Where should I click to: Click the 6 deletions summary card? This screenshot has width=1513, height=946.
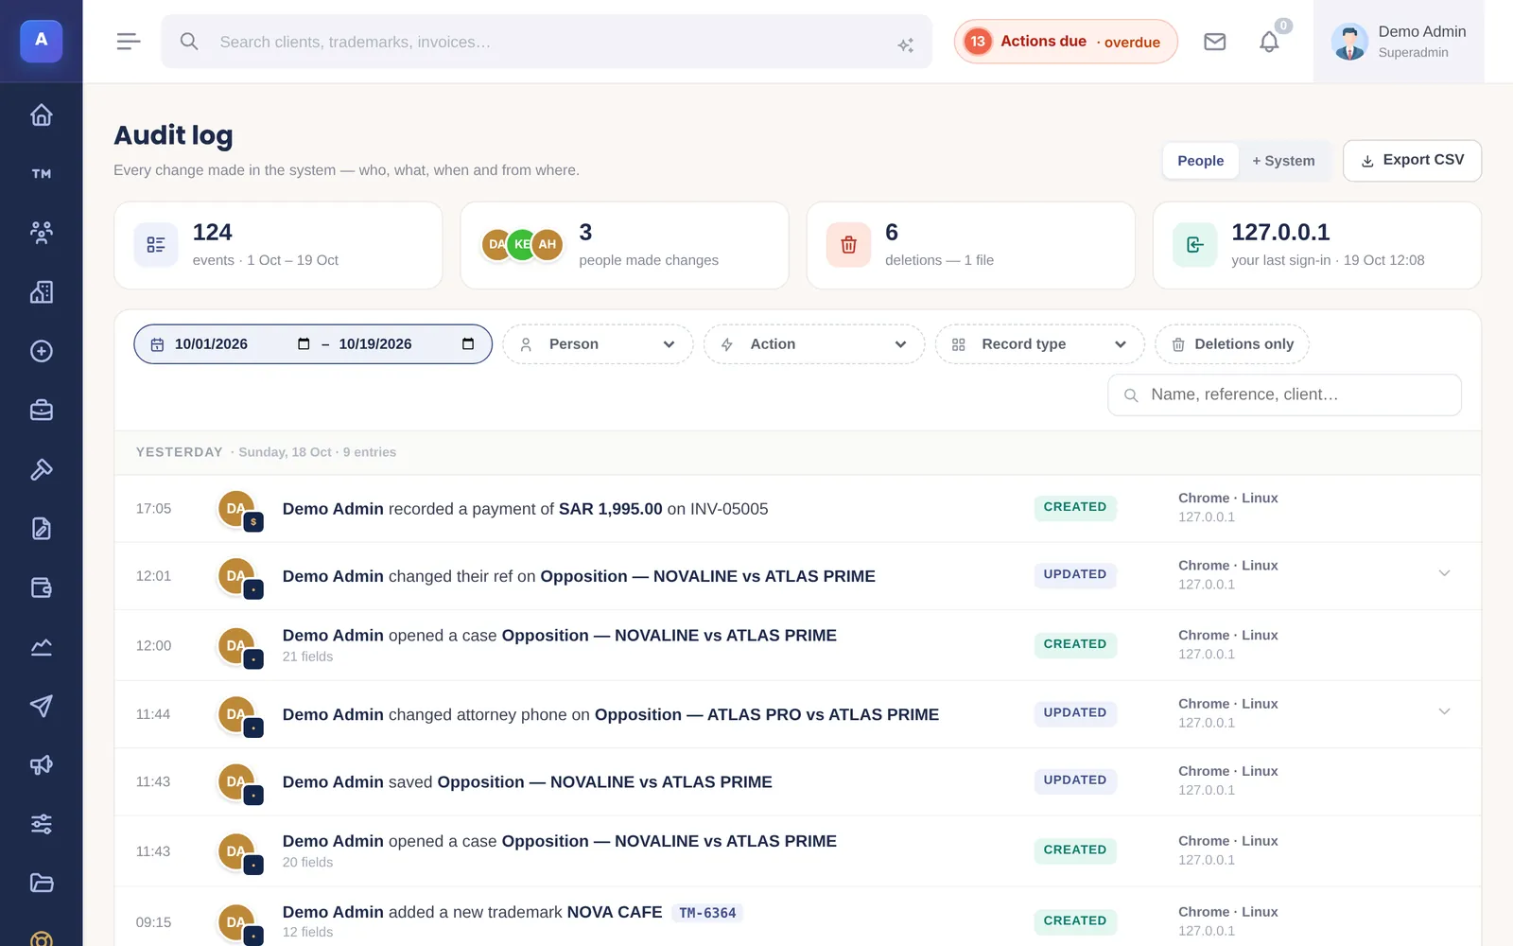point(970,245)
